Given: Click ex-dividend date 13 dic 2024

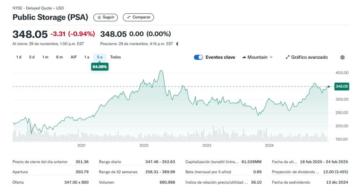Looking at the screenshot, I should pyautogui.click(x=337, y=182).
